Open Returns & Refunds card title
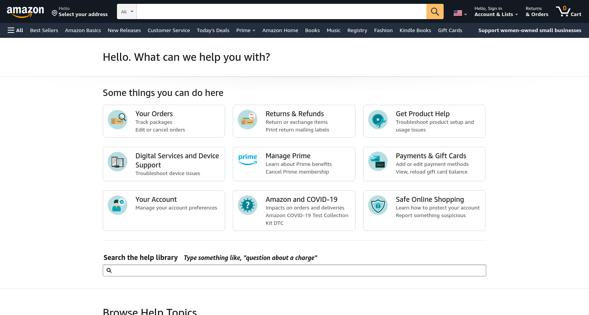This screenshot has width=589, height=315. pyautogui.click(x=294, y=114)
